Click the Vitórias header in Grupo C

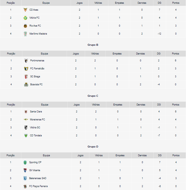pyautogui.click(x=96, y=105)
